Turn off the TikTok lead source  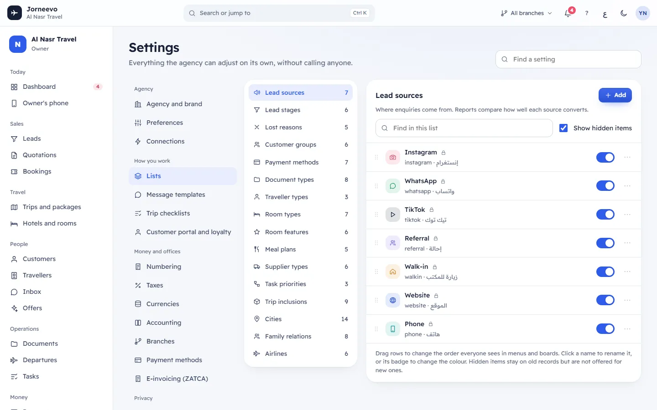[x=605, y=215]
